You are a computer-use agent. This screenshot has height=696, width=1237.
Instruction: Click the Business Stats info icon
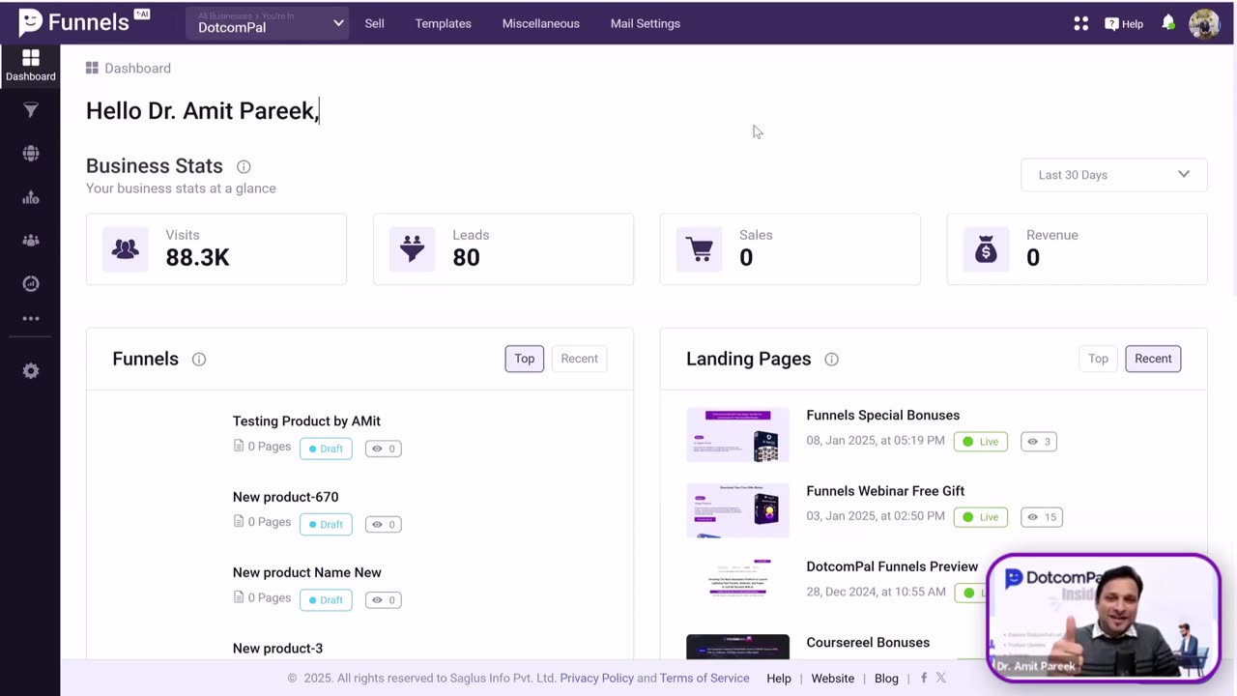coord(244,166)
